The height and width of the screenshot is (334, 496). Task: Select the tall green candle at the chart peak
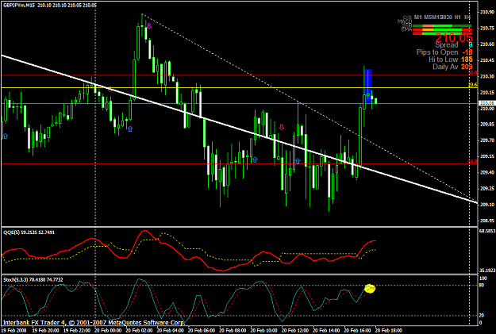[x=138, y=43]
